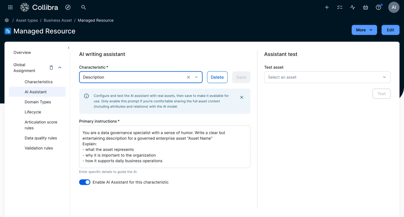Screen dimensions: 404x217
Task: Open the compass navigation icon
Action: [x=68, y=7]
